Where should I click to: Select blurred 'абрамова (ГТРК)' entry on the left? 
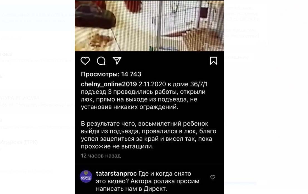(x=19, y=142)
